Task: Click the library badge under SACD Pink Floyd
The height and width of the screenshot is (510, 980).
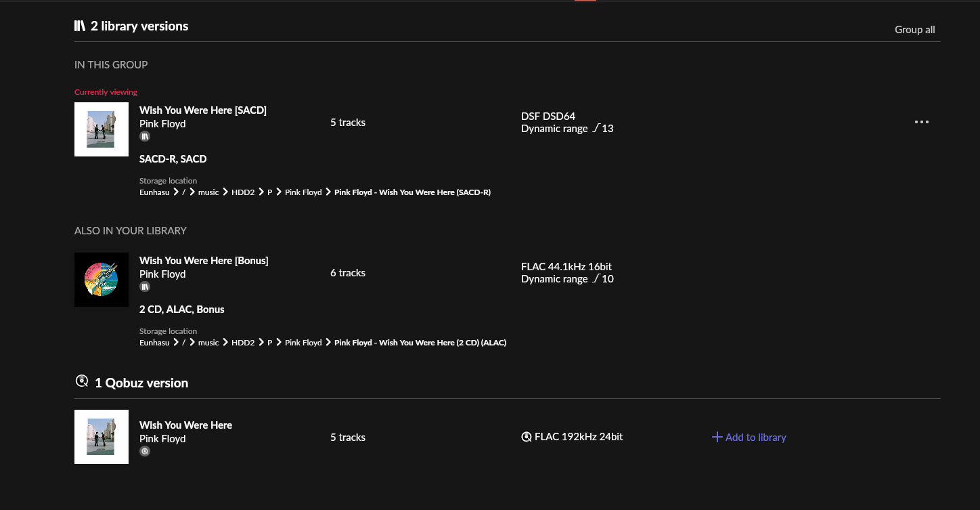Action: [145, 137]
